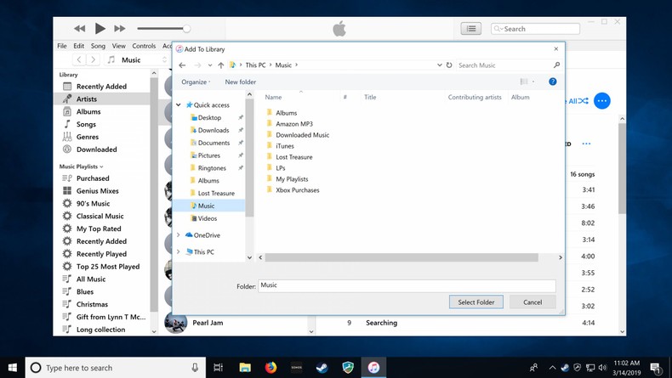This screenshot has width=672, height=378.
Task: Refresh the Music folder location
Action: point(449,65)
